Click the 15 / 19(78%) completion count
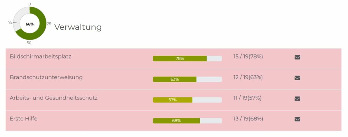348x137 pixels. point(248,57)
